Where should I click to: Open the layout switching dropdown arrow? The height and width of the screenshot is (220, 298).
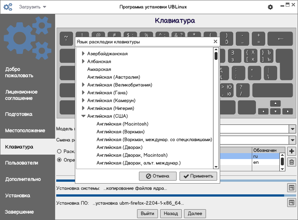click(x=292, y=140)
